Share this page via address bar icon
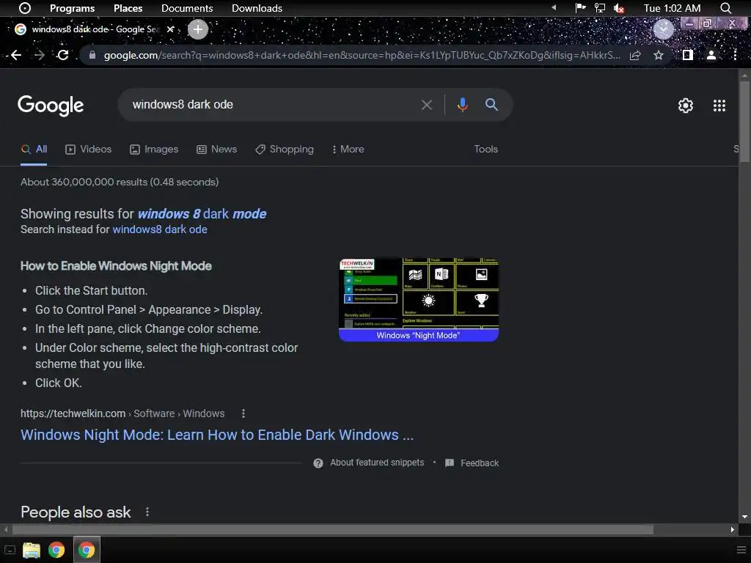The width and height of the screenshot is (751, 563). [x=635, y=55]
